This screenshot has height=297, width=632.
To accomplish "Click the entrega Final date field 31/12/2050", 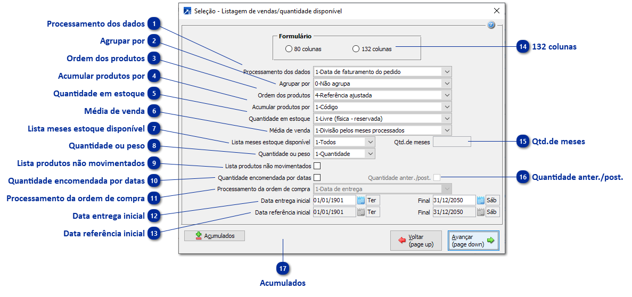I will click(454, 200).
